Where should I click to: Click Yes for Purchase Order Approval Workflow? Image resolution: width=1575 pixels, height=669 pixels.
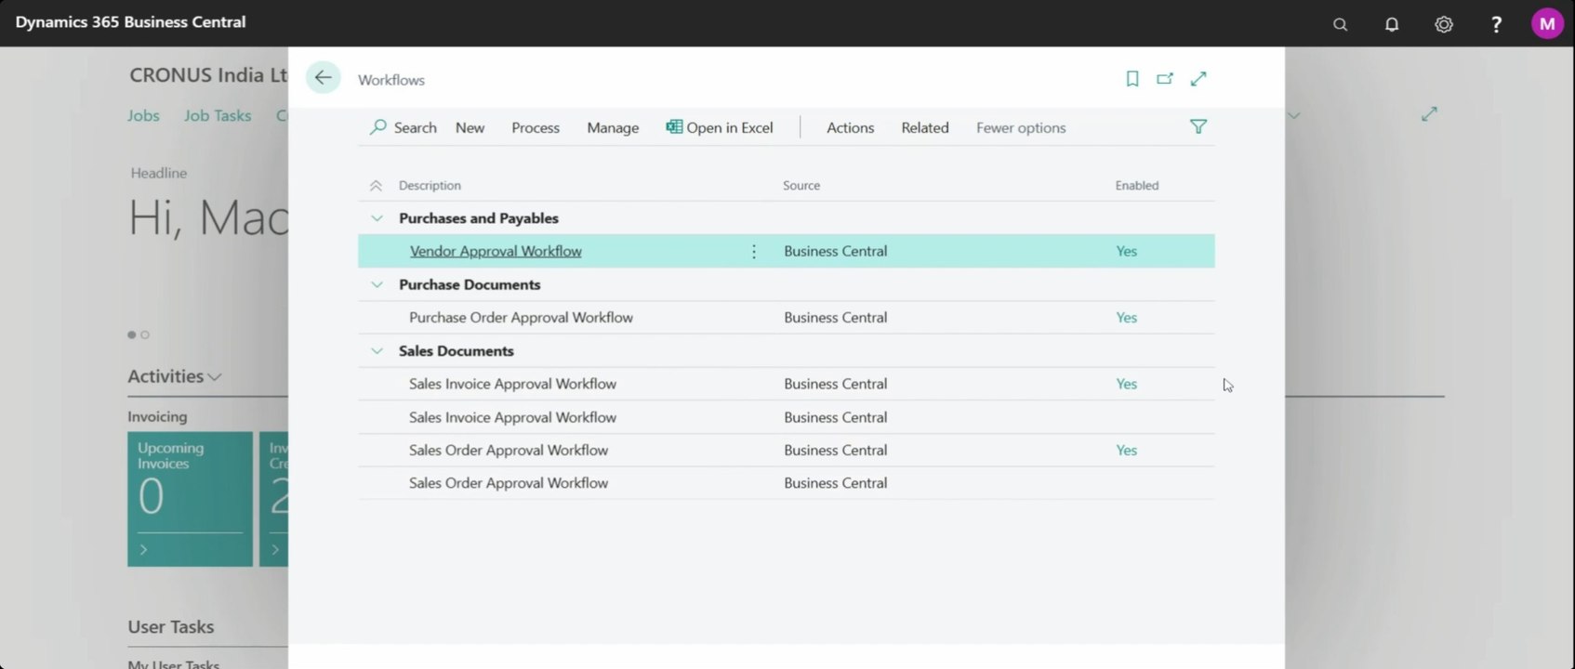click(1126, 318)
